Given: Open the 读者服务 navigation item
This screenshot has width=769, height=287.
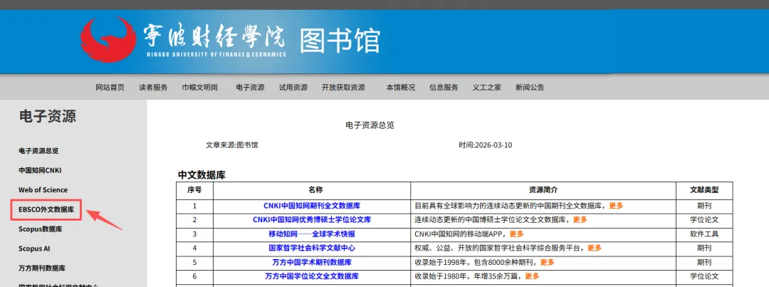Looking at the screenshot, I should coord(153,88).
